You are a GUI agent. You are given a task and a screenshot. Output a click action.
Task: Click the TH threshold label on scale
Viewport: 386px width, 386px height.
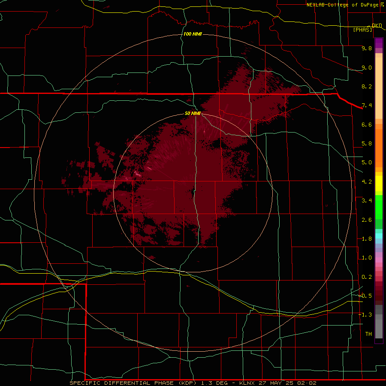(368, 334)
